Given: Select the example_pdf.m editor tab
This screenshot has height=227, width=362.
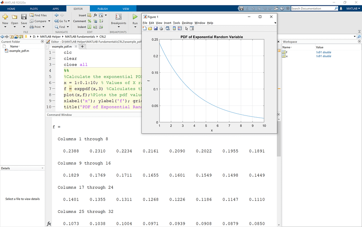Looking at the screenshot, I should (x=62, y=46).
